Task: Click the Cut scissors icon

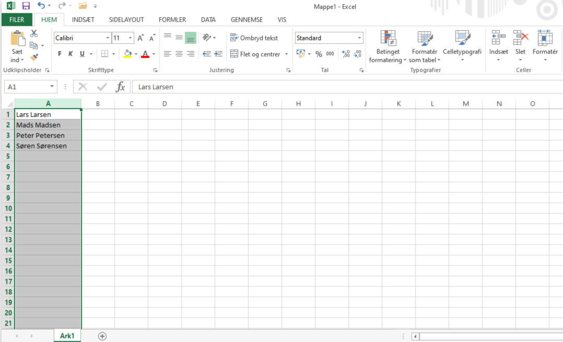Action: [34, 33]
